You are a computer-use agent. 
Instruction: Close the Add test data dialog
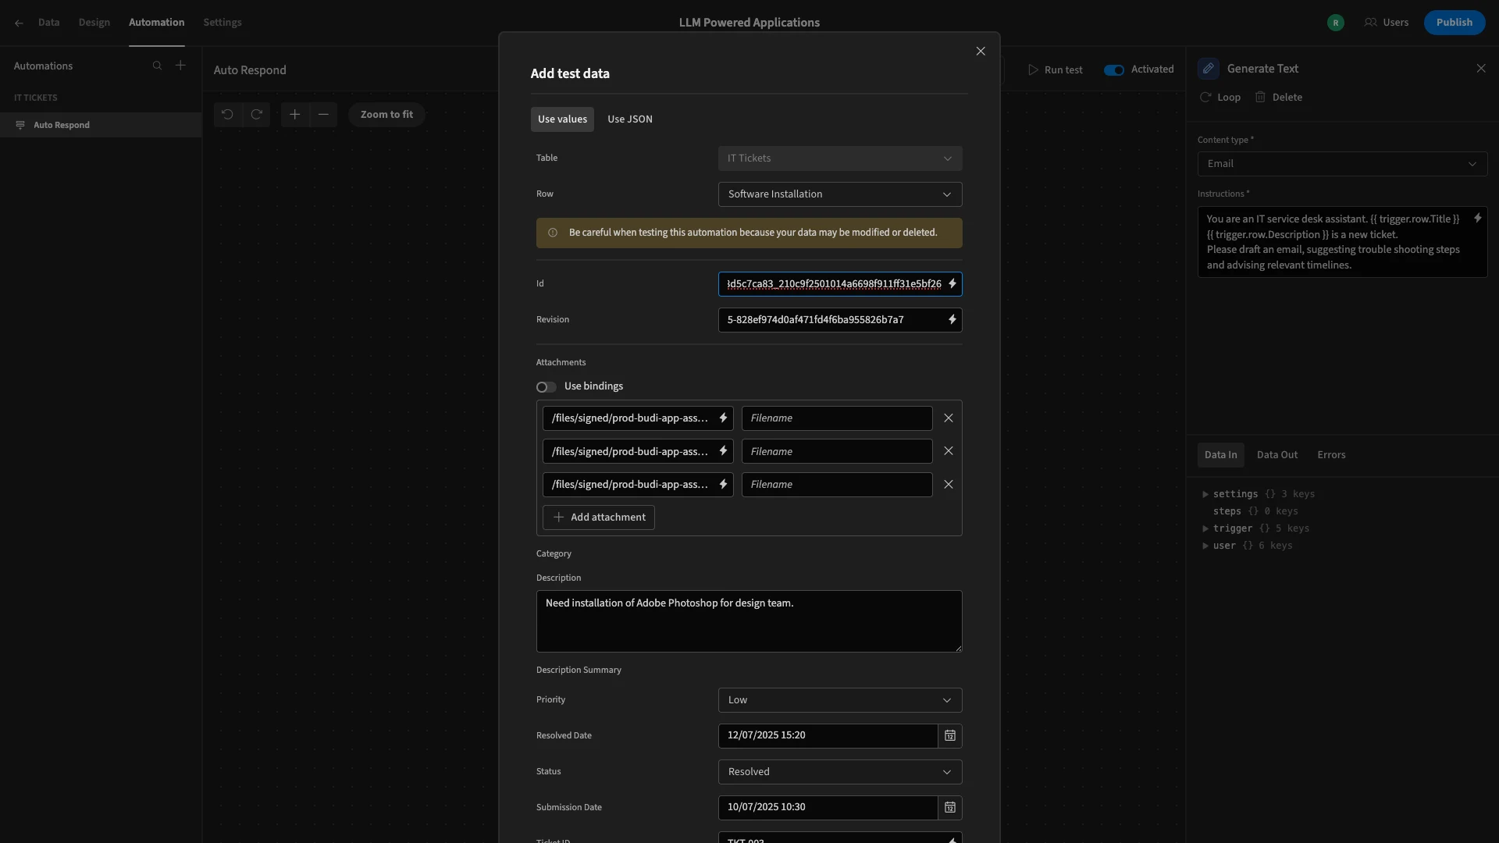click(x=981, y=52)
